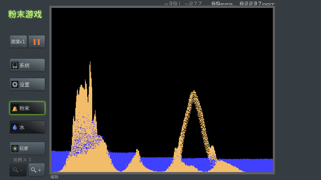Open the 系统 system menu
This screenshot has width=321, height=180.
[27, 65]
